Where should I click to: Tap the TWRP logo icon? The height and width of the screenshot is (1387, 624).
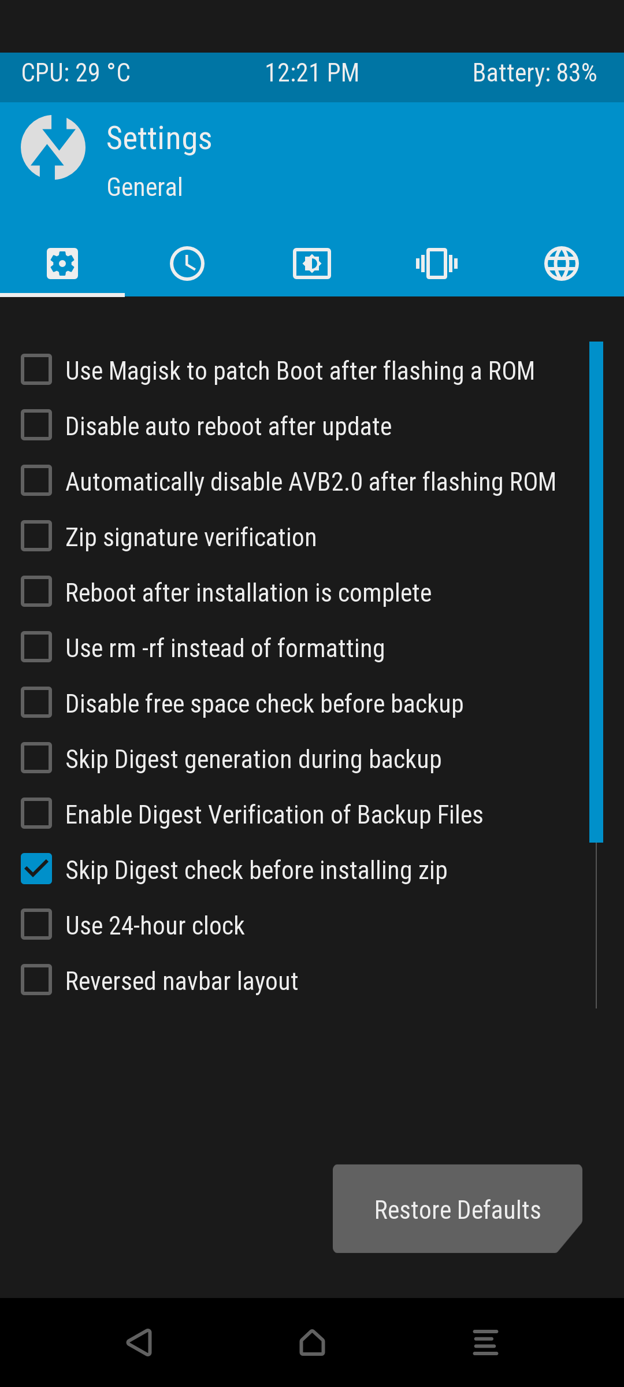coord(53,147)
